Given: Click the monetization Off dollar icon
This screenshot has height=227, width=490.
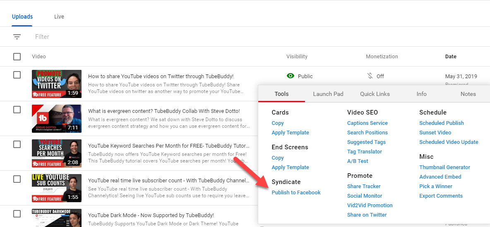Looking at the screenshot, I should [370, 76].
